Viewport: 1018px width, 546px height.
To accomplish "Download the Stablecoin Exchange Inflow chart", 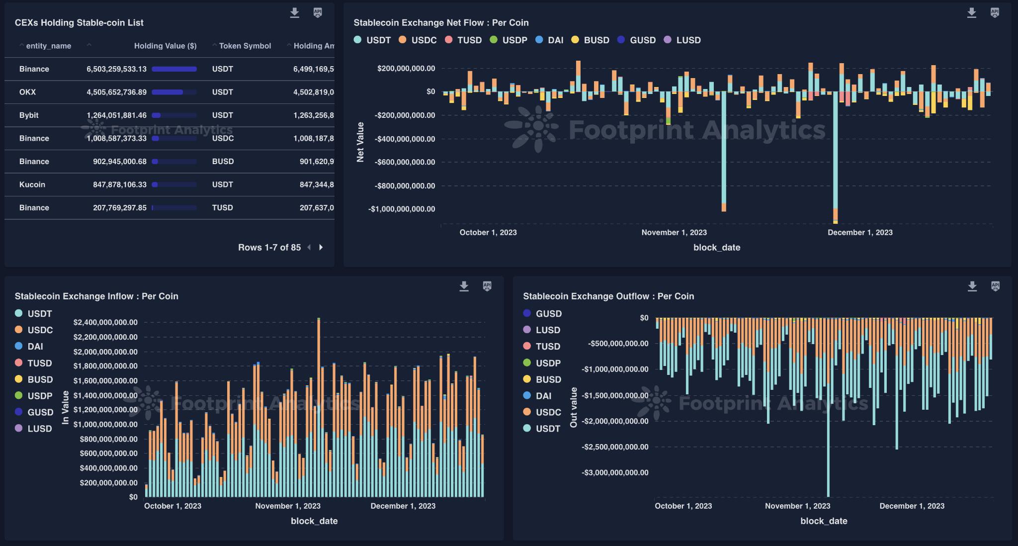I will click(464, 286).
